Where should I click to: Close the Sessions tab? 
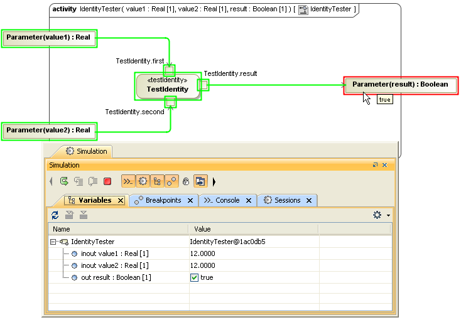click(310, 200)
